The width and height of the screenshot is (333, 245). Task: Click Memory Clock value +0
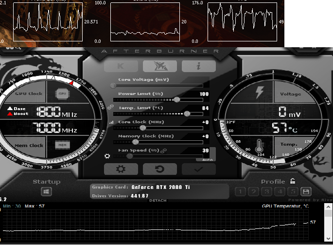[205, 136]
